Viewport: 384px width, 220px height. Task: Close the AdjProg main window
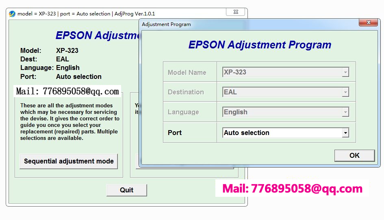pos(236,12)
